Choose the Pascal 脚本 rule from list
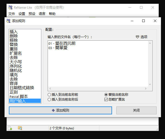Image resolution: width=165 pixels, height=139 pixels. 19,96
